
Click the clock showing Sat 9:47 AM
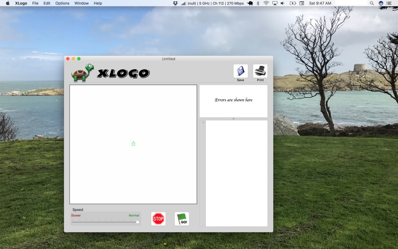point(320,3)
